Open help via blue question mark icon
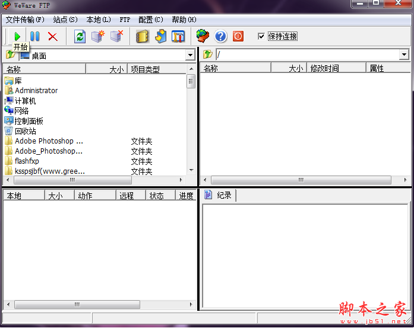Image resolution: width=414 pixels, height=328 pixels. (220, 36)
